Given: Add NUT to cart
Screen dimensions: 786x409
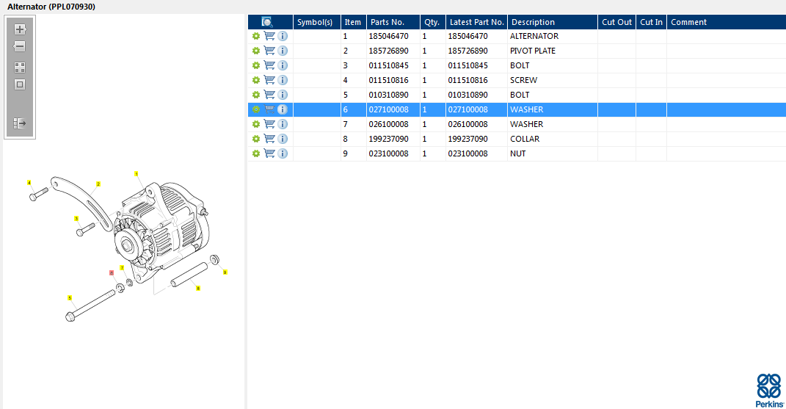Looking at the screenshot, I should tap(269, 153).
